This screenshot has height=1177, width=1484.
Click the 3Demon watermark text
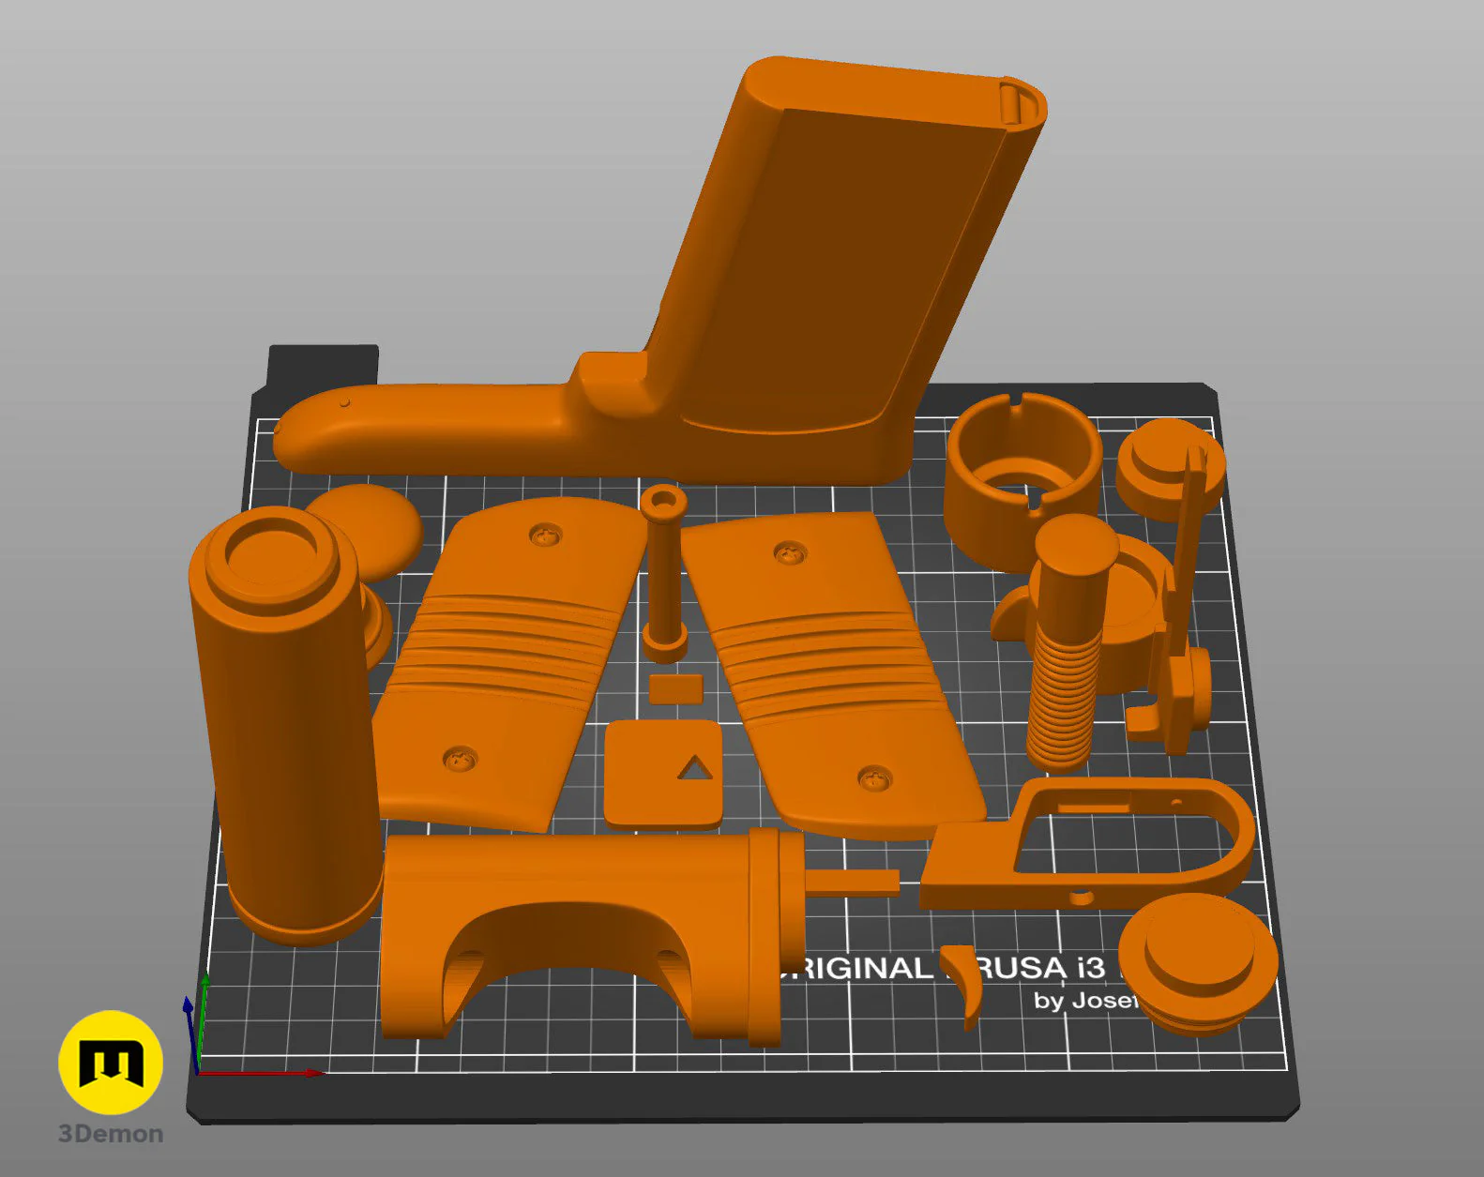point(111,1134)
